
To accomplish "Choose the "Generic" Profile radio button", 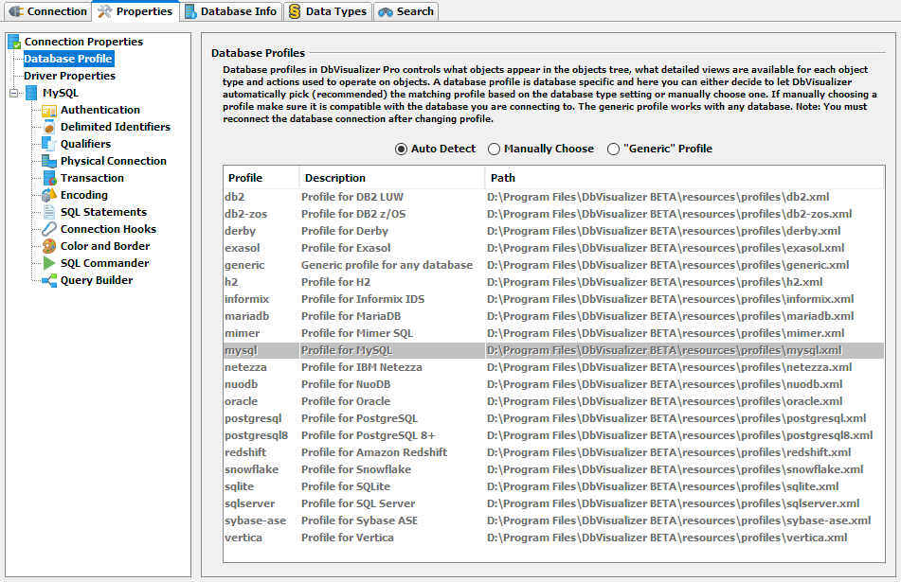I will 614,150.
